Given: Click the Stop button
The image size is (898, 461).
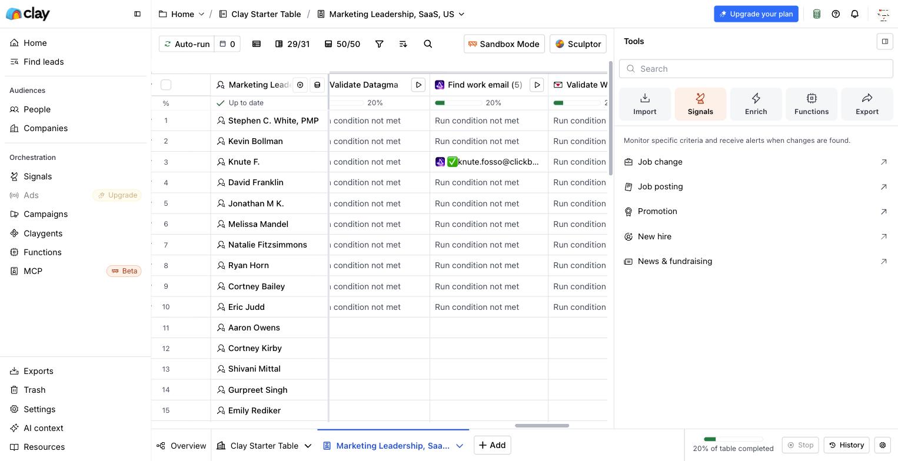Looking at the screenshot, I should (800, 445).
